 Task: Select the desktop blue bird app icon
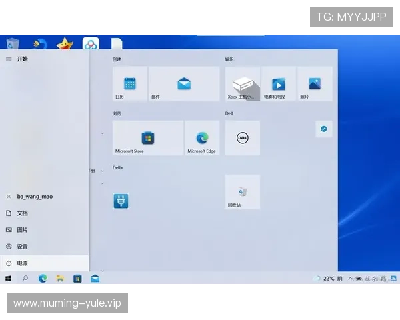(x=40, y=43)
